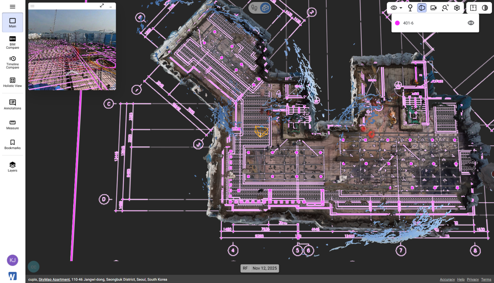Image resolution: width=494 pixels, height=283 pixels.
Task: Toggle the floor plan overlay icon
Action: point(473,8)
